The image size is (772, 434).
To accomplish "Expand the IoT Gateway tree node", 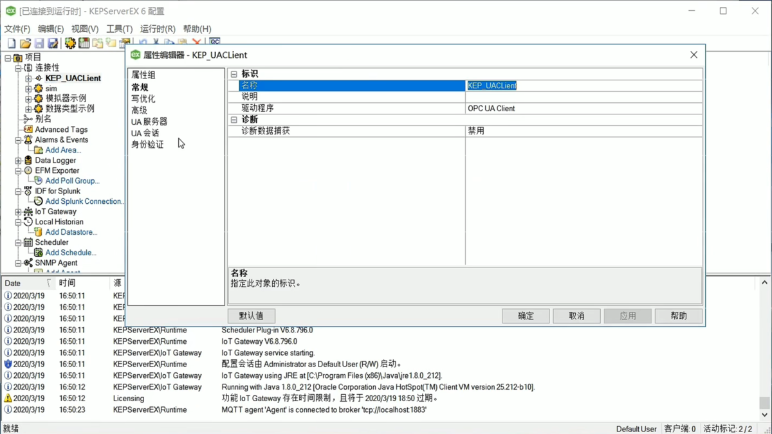I will click(18, 212).
